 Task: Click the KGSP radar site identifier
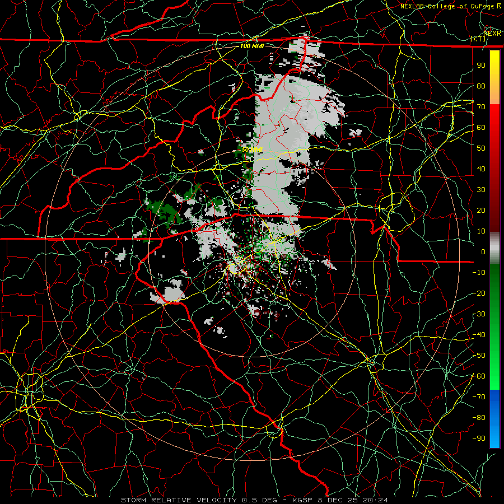coord(302,500)
